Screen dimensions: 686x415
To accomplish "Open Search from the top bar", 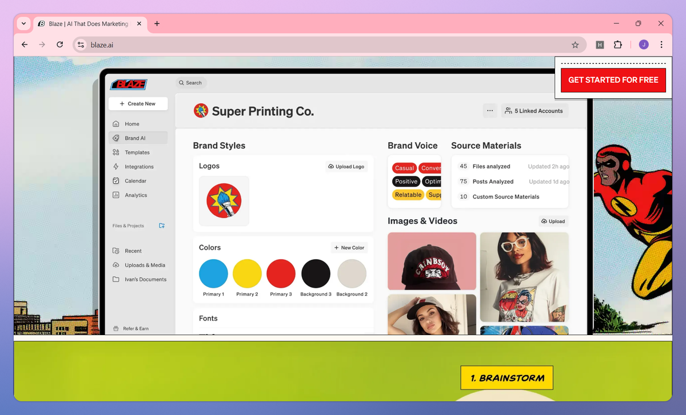I will (x=190, y=82).
